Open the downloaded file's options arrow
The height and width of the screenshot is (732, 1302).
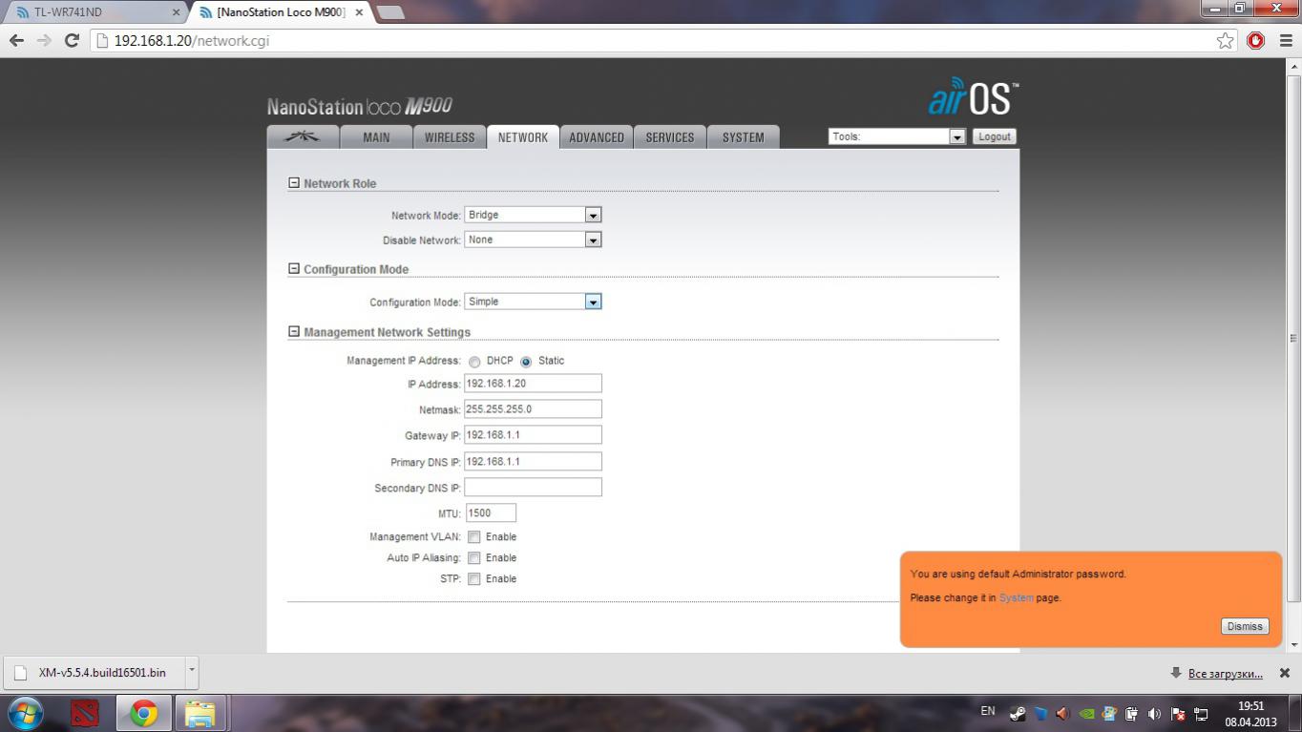pos(191,671)
